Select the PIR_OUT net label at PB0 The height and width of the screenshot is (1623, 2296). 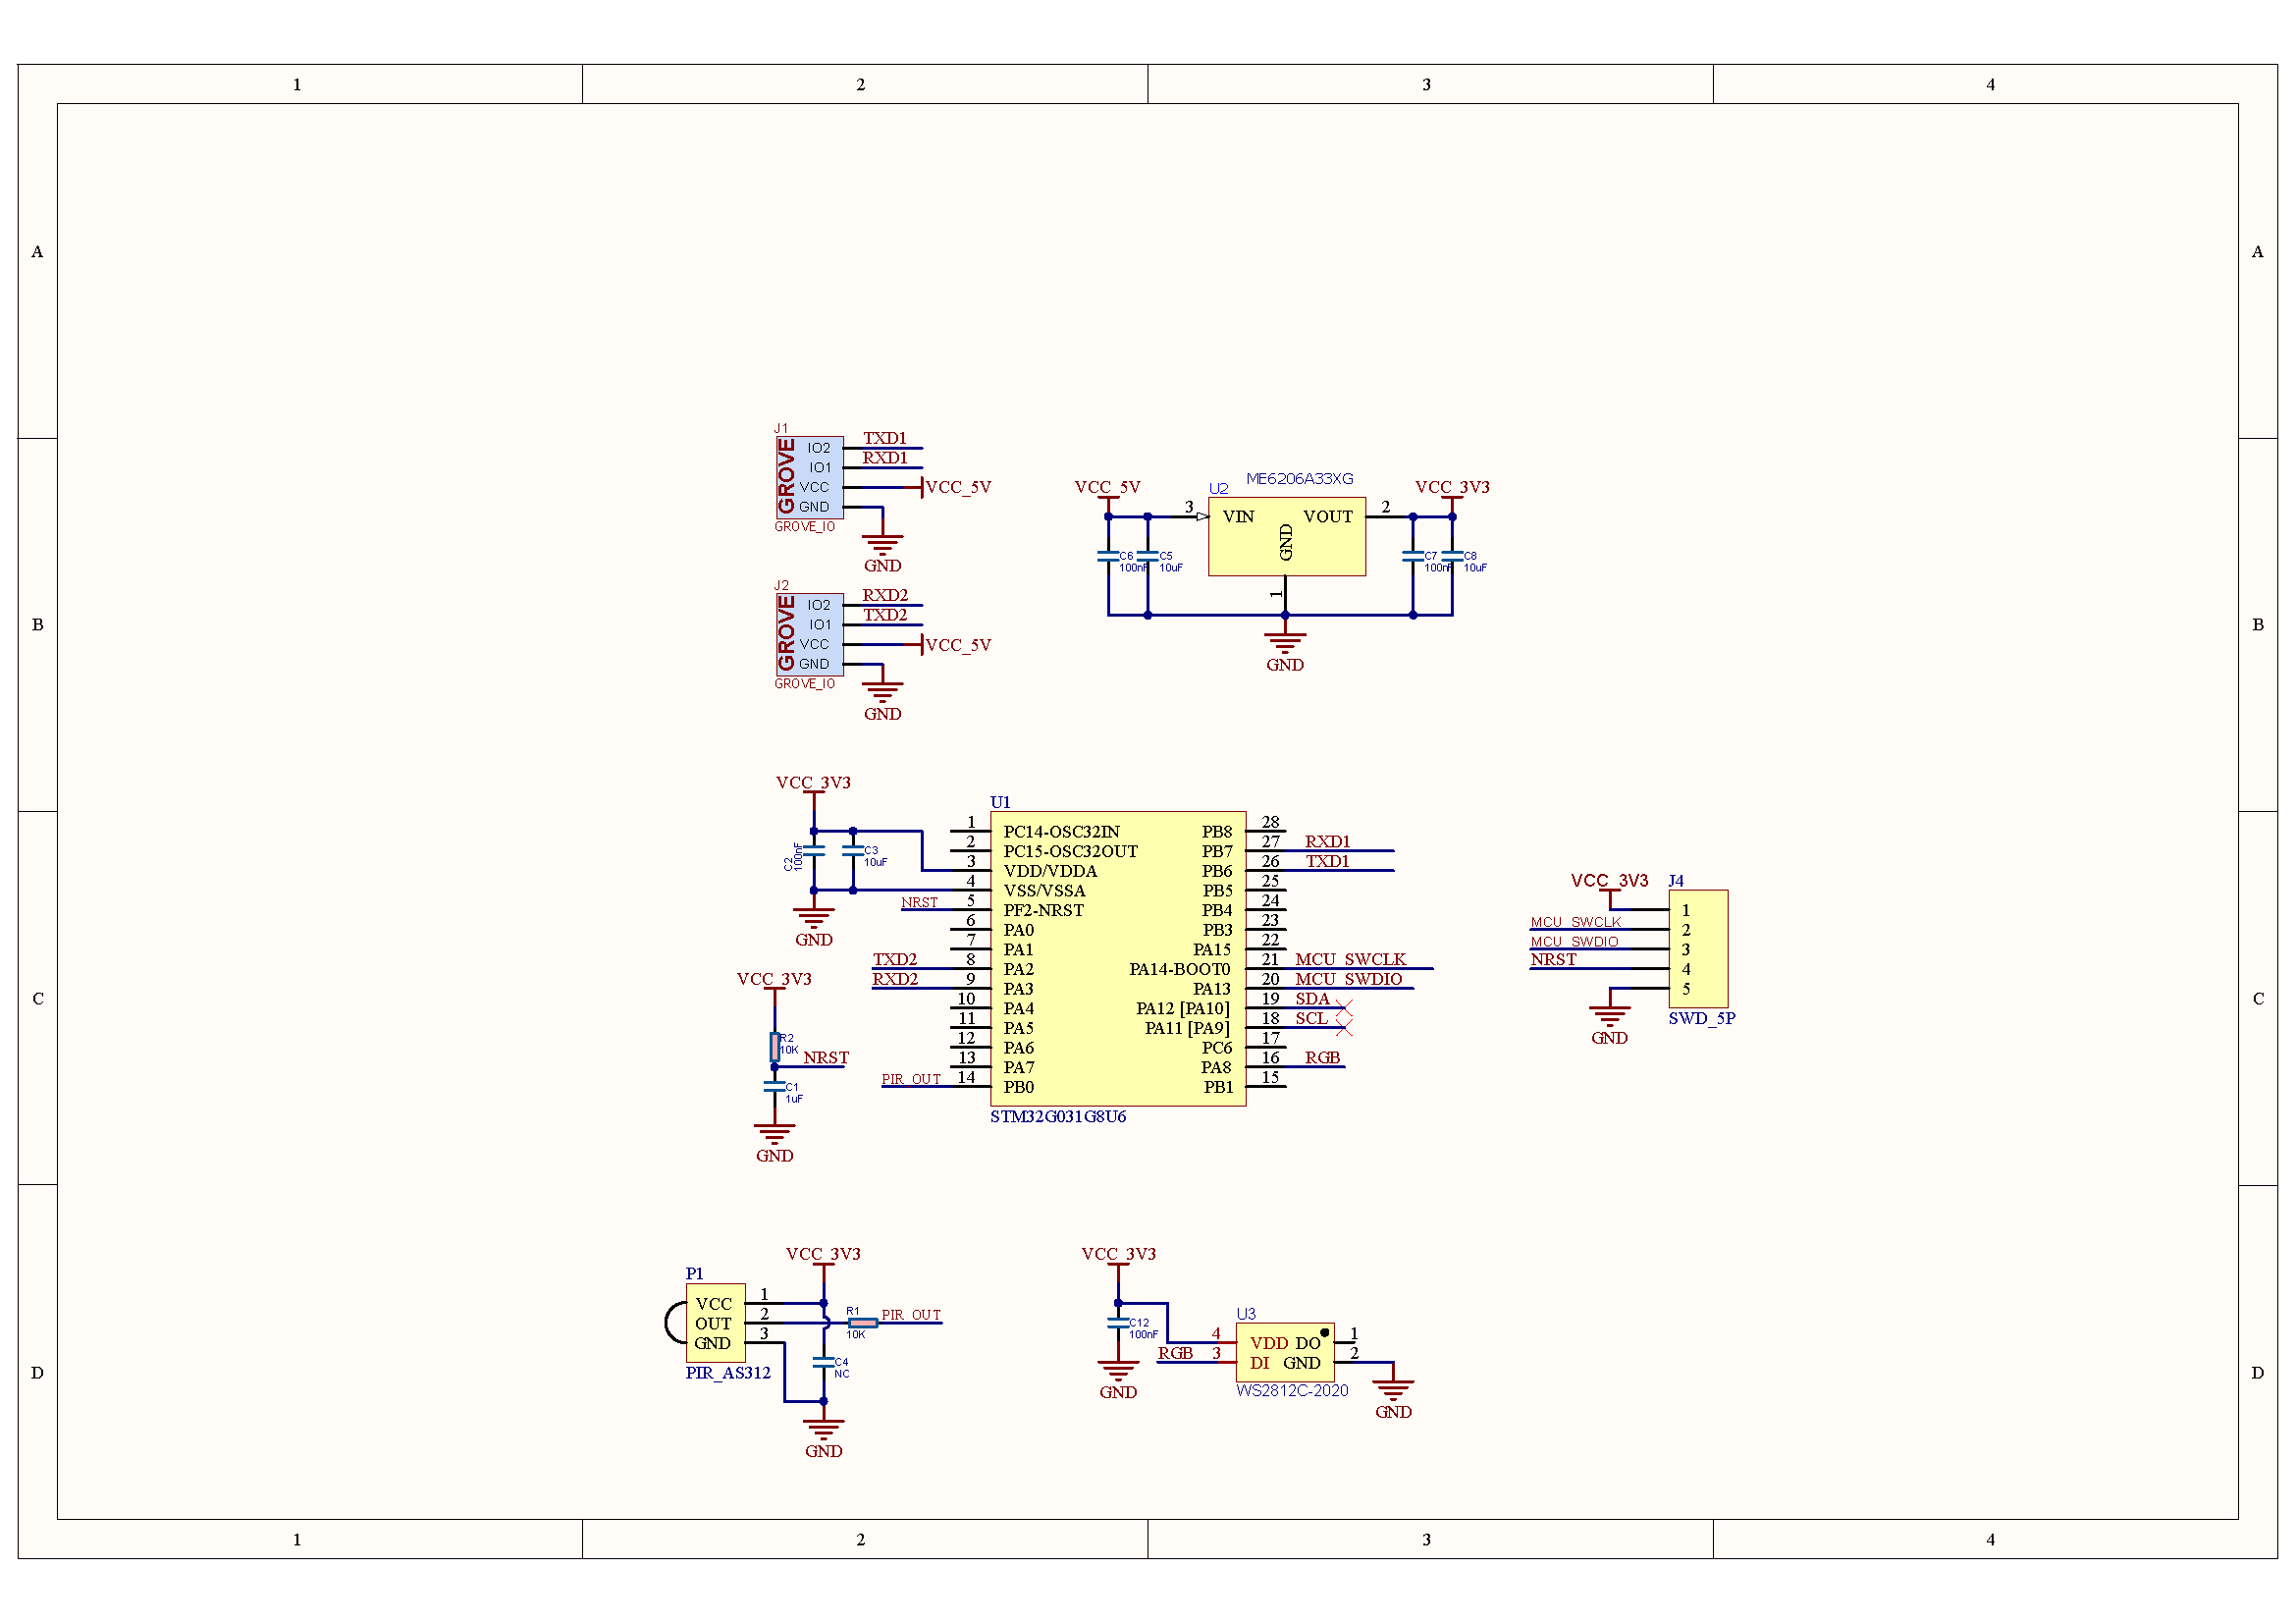[x=911, y=1079]
